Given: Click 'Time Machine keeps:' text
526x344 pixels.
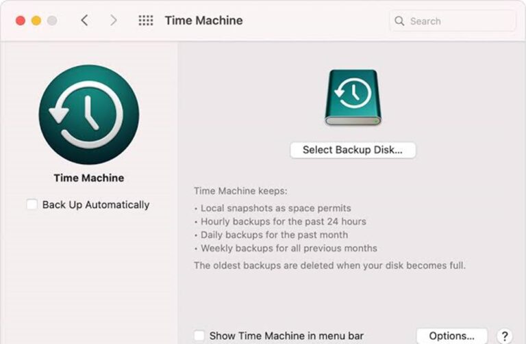Looking at the screenshot, I should pos(240,191).
